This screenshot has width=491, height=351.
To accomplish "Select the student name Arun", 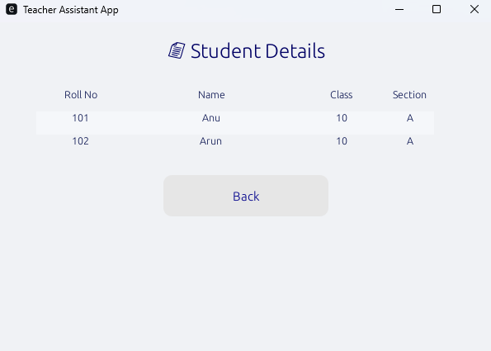I will (210, 141).
